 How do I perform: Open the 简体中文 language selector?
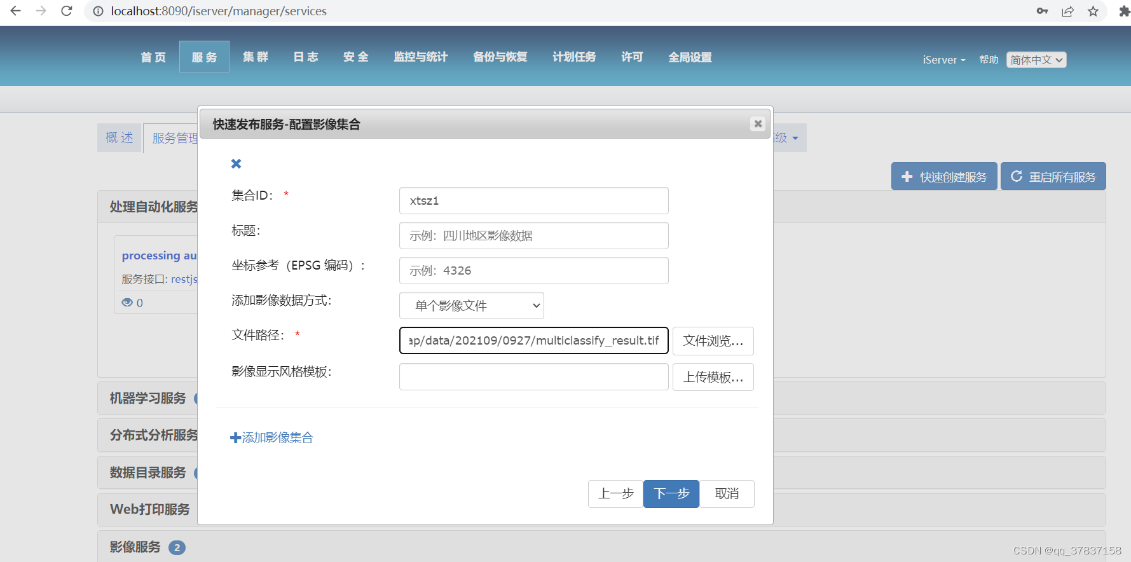[1036, 60]
